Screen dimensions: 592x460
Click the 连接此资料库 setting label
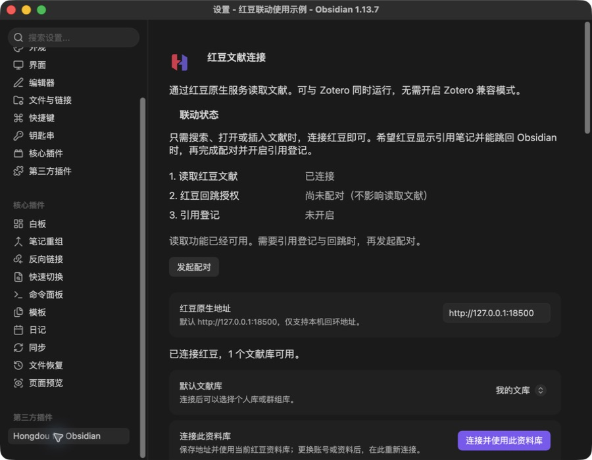point(205,436)
